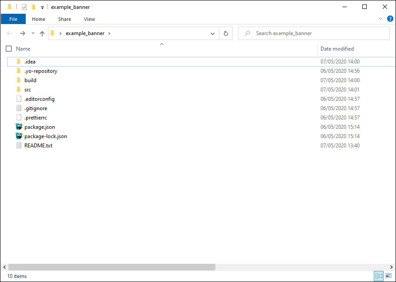This screenshot has width=396, height=282.
Task: Click the .idea folder icon
Action: tap(19, 62)
